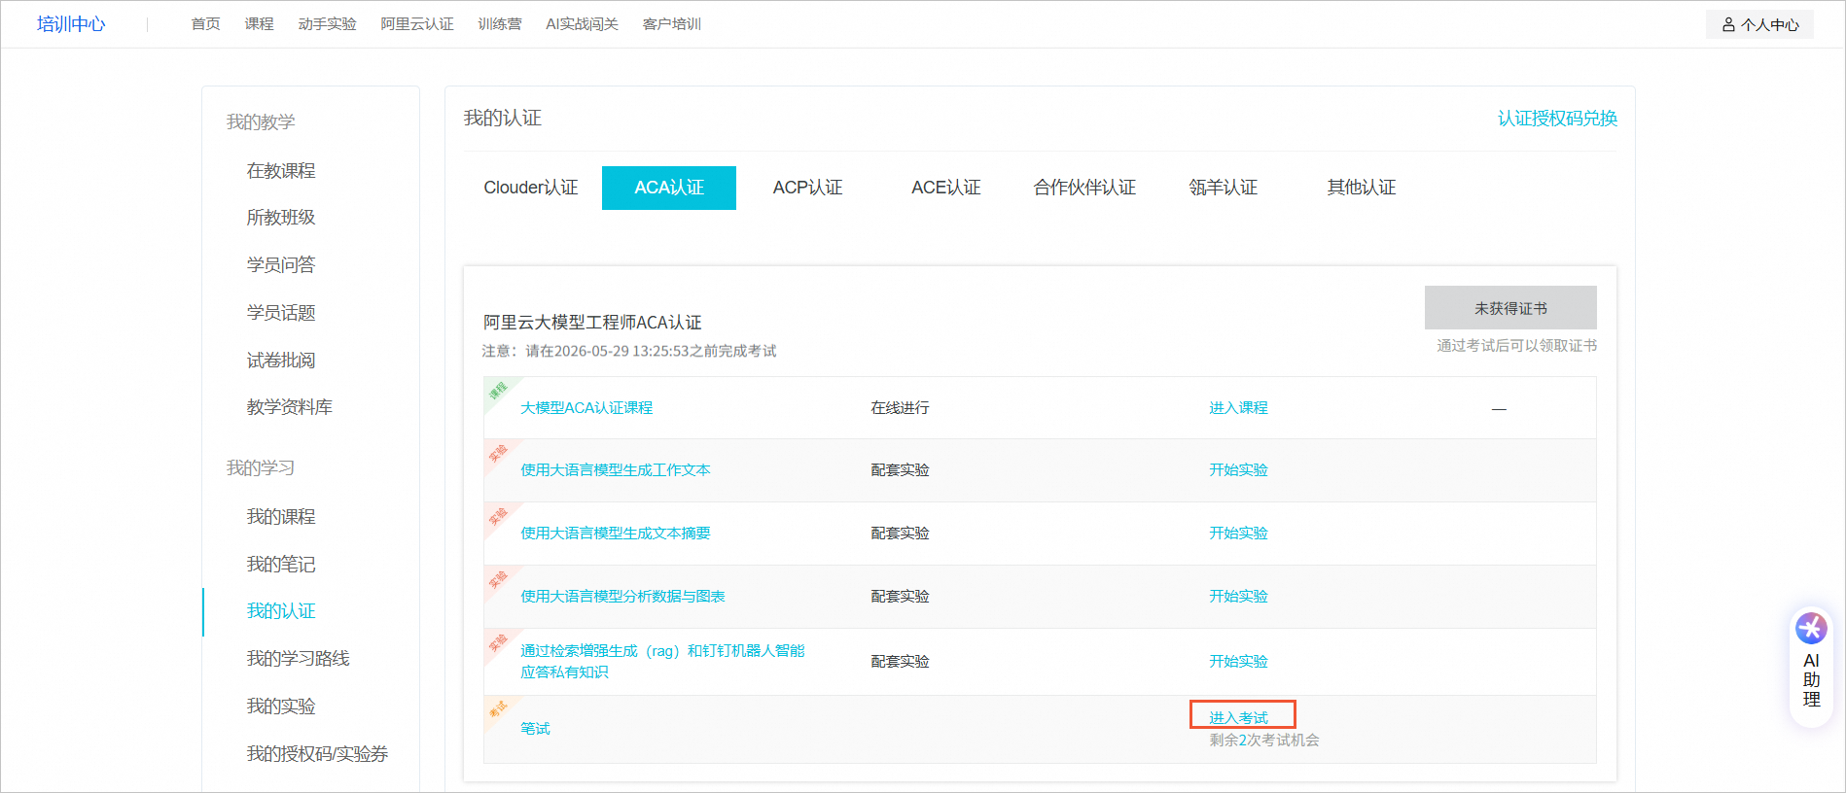
Task: Start experiment for rag 钉钉机器人 row
Action: (x=1238, y=662)
